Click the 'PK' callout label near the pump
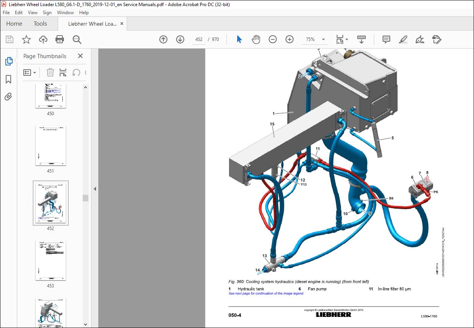 [435, 192]
